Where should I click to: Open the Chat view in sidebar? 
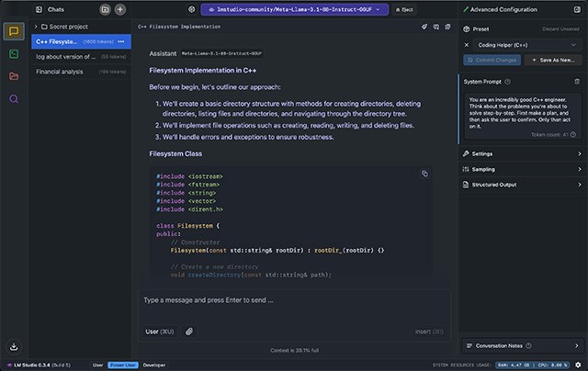coord(14,32)
